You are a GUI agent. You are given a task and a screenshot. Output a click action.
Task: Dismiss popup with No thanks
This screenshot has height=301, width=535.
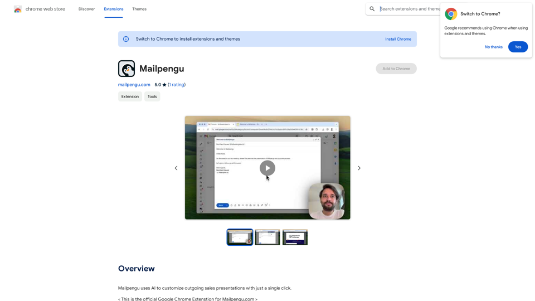point(493,47)
